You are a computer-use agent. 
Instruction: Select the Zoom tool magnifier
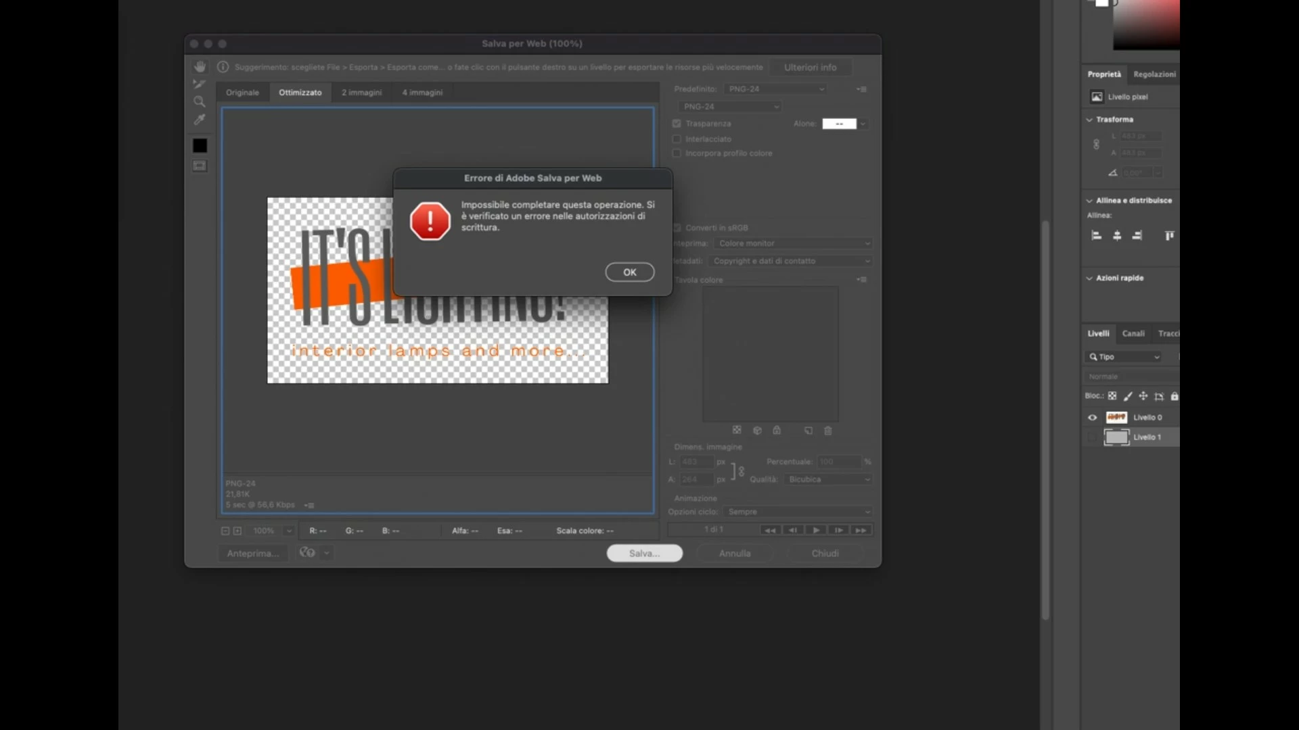[200, 101]
